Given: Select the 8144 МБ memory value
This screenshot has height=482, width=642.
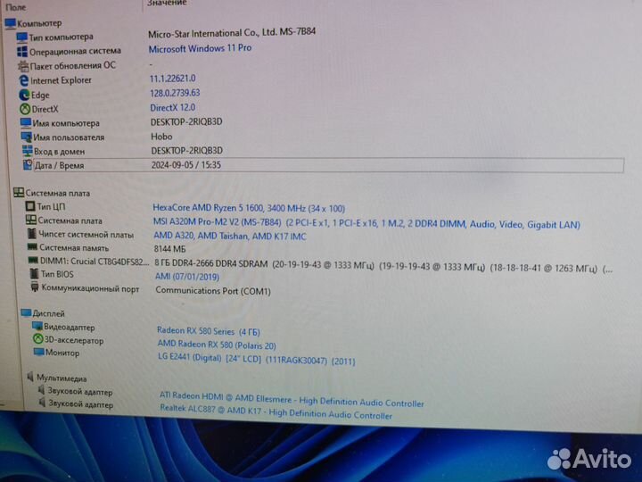Looking at the screenshot, I should 169,249.
